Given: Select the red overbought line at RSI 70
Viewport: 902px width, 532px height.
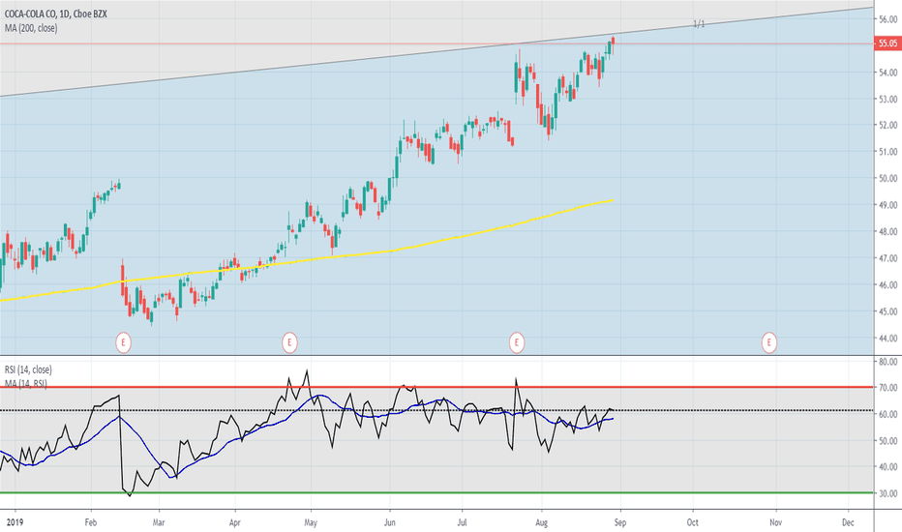Looking at the screenshot, I should [x=436, y=387].
